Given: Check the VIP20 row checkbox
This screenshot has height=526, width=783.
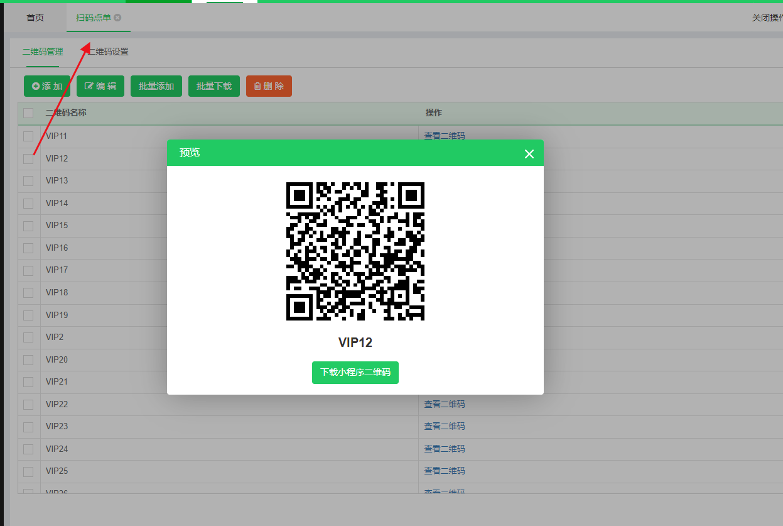Looking at the screenshot, I should click(x=28, y=359).
